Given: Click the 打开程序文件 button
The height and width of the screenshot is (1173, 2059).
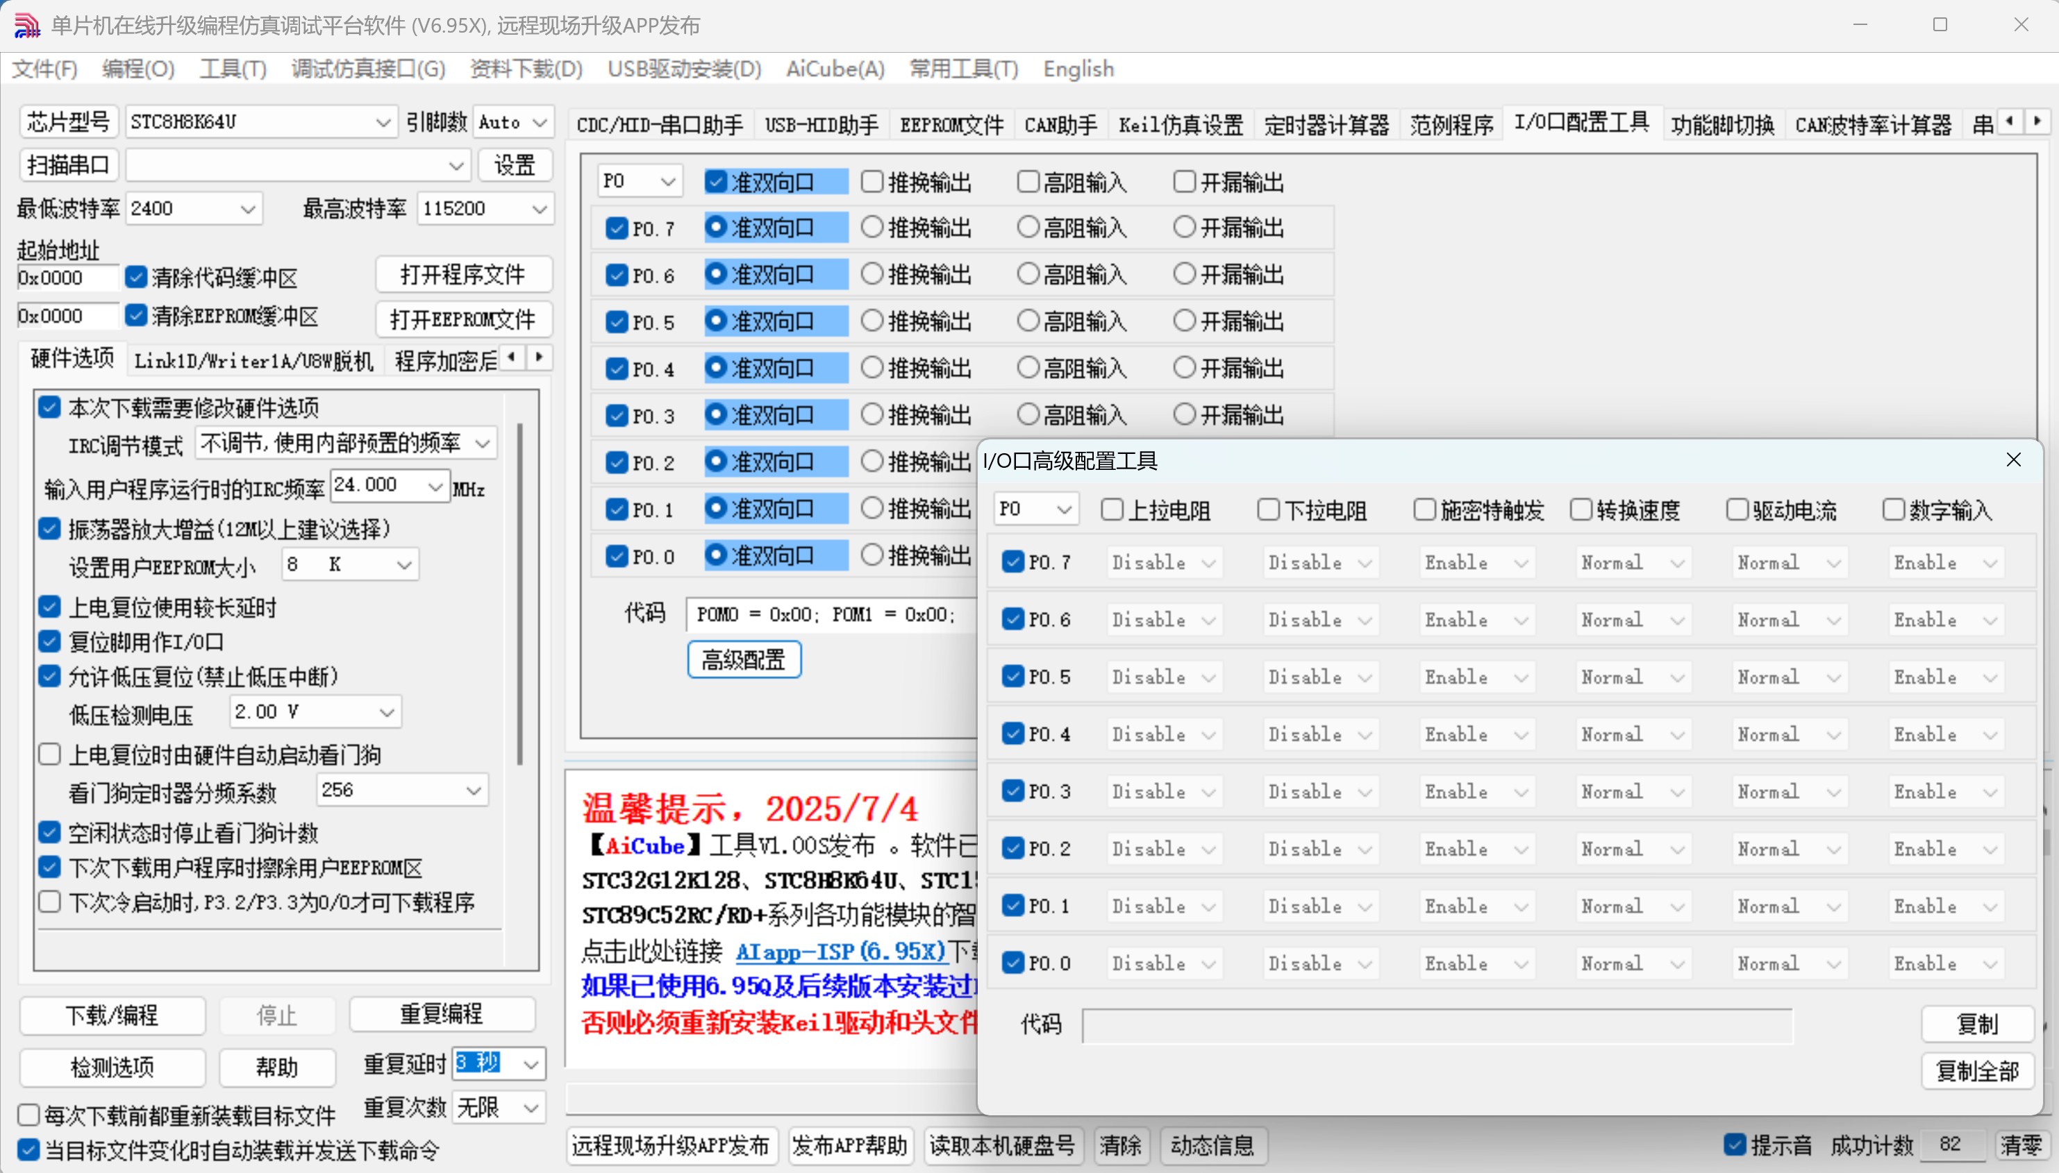Looking at the screenshot, I should 463,275.
